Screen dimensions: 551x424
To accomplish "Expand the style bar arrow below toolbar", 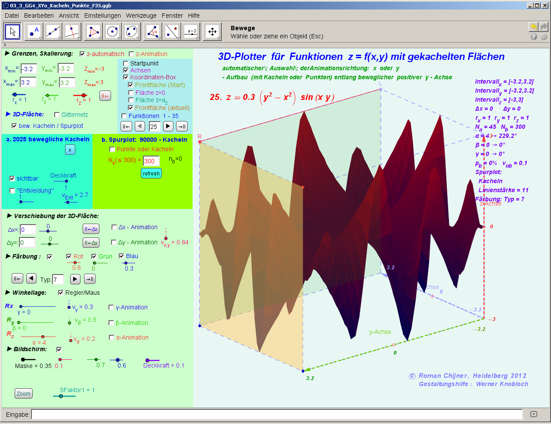I will point(5,45).
